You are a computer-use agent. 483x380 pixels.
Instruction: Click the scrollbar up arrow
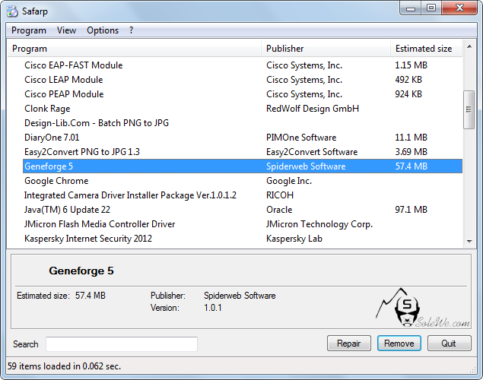pos(469,47)
